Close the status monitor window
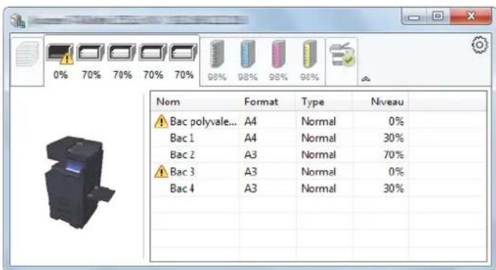Viewport: 496px width, 270px height. click(471, 16)
